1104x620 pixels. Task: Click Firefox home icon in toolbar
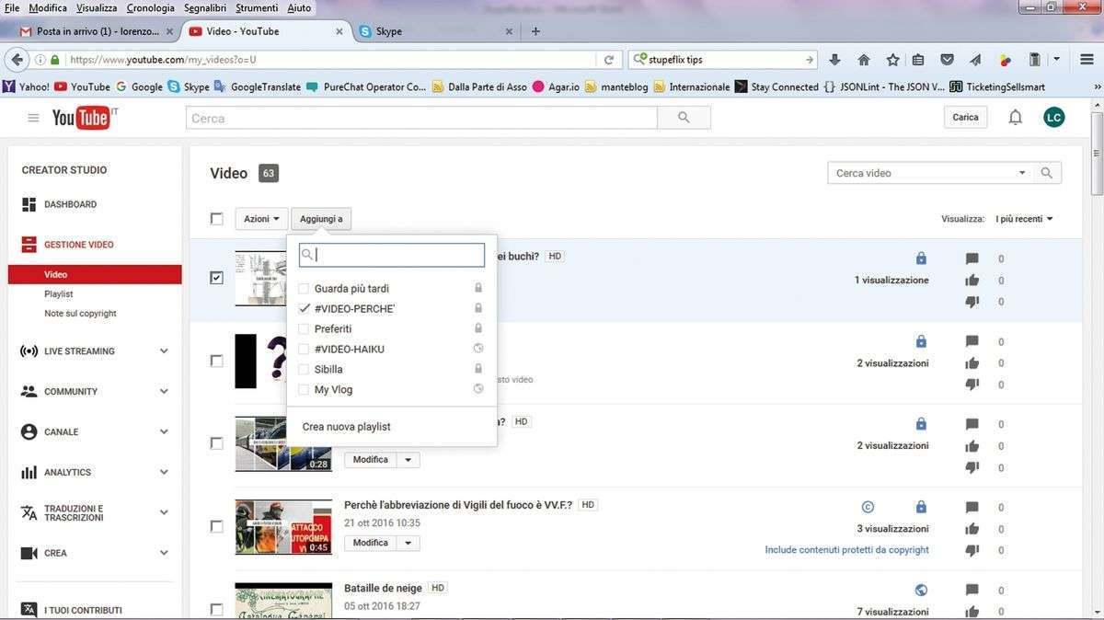point(864,60)
